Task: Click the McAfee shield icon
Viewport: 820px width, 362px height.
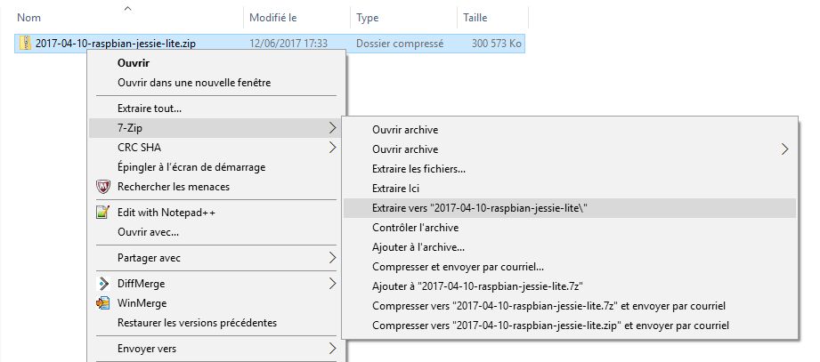Action: 103,187
